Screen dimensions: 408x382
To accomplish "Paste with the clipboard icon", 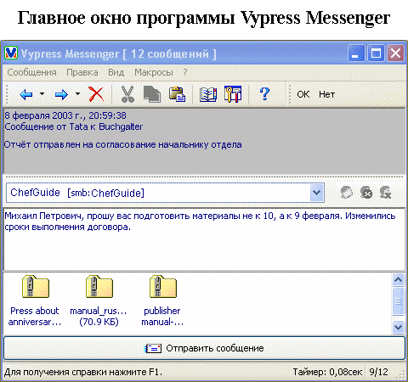I will pos(177,94).
